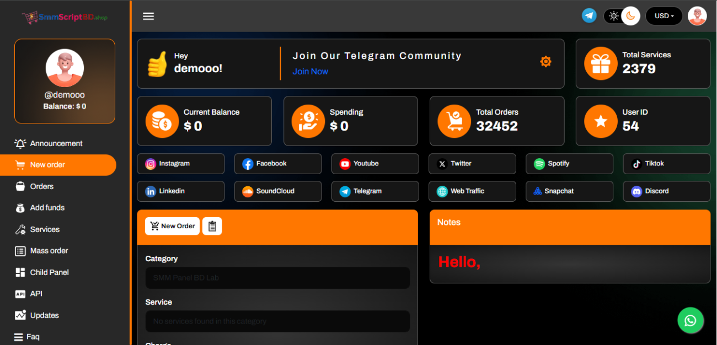The width and height of the screenshot is (717, 345).
Task: Click the Join Now link
Action: point(310,72)
